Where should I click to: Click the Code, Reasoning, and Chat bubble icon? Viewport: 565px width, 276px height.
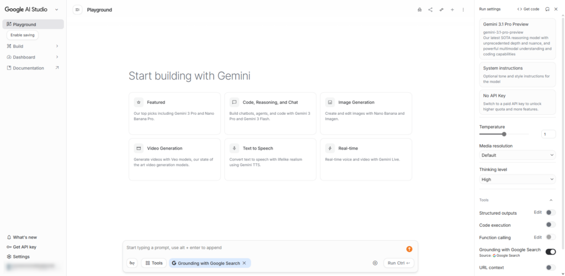(234, 102)
